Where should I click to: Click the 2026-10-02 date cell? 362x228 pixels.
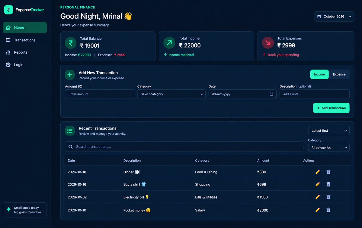[77, 197]
